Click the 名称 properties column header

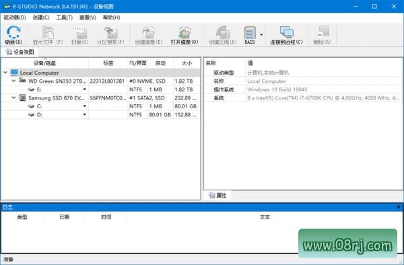tap(225, 63)
